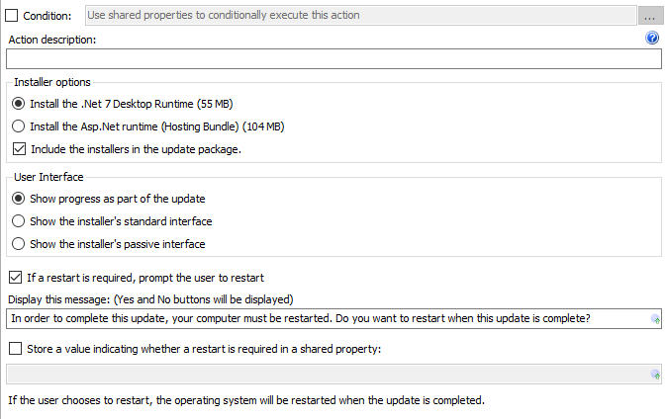Screen dimensions: 667x419
Task: Enable the Condition checkbox
Action: pyautogui.click(x=12, y=16)
